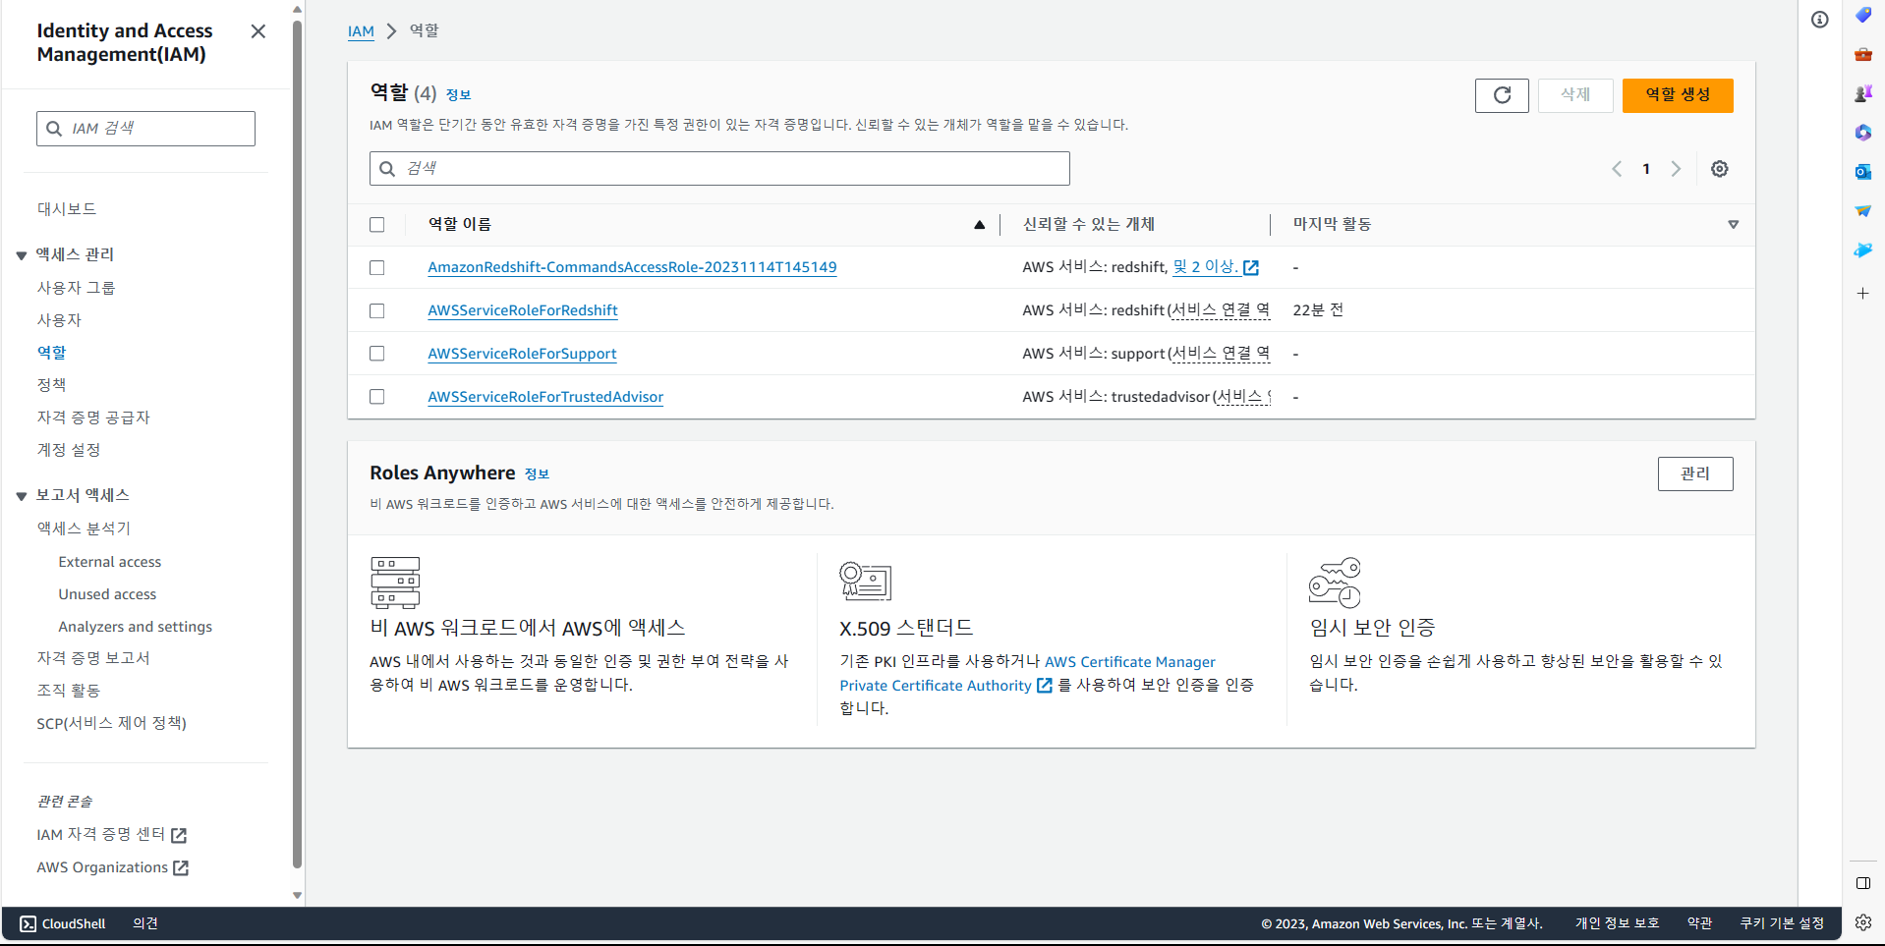The image size is (1885, 946).
Task: Collapse the 액세스 관리 section
Action: pos(22,255)
